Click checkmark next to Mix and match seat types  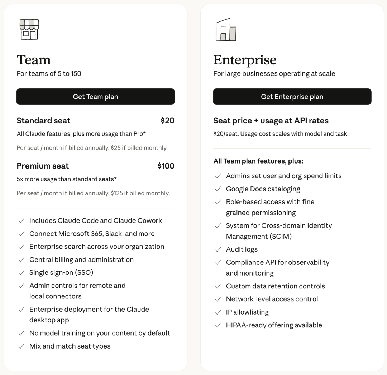click(x=21, y=346)
